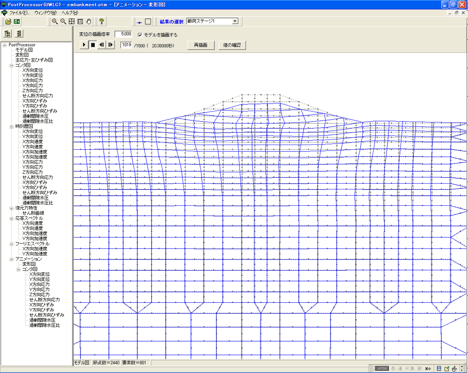Click the 変位の描画倍率 input field

tap(124, 34)
